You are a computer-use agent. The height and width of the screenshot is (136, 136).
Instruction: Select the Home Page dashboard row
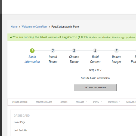pos(75,122)
